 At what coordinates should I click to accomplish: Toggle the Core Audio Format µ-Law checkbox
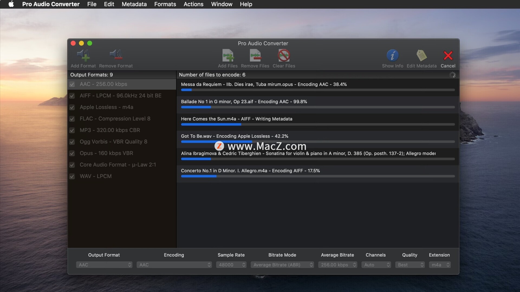click(x=72, y=165)
